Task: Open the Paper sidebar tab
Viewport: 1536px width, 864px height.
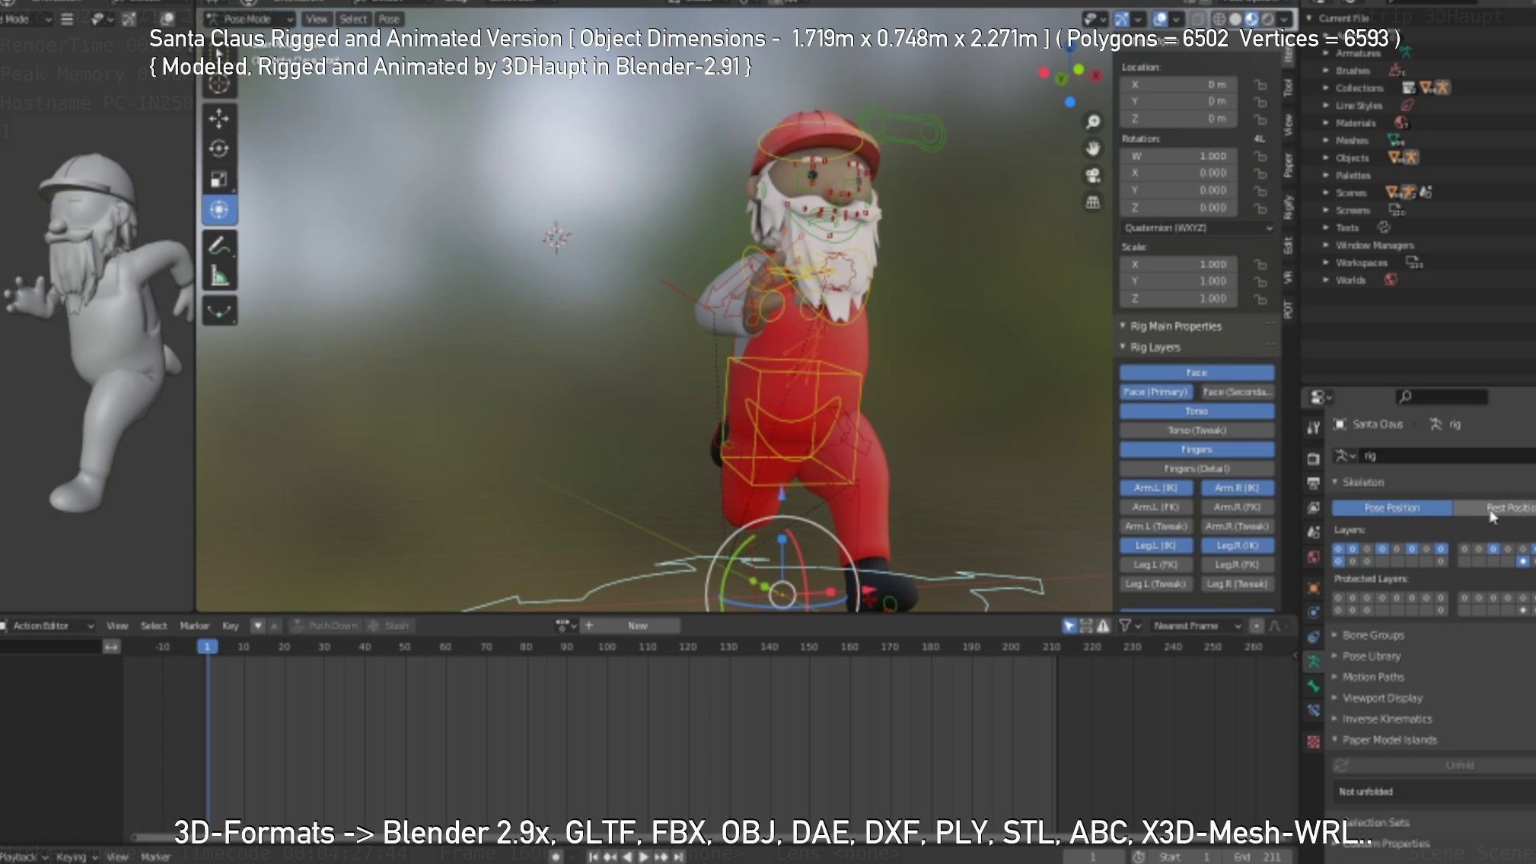Action: [1288, 164]
